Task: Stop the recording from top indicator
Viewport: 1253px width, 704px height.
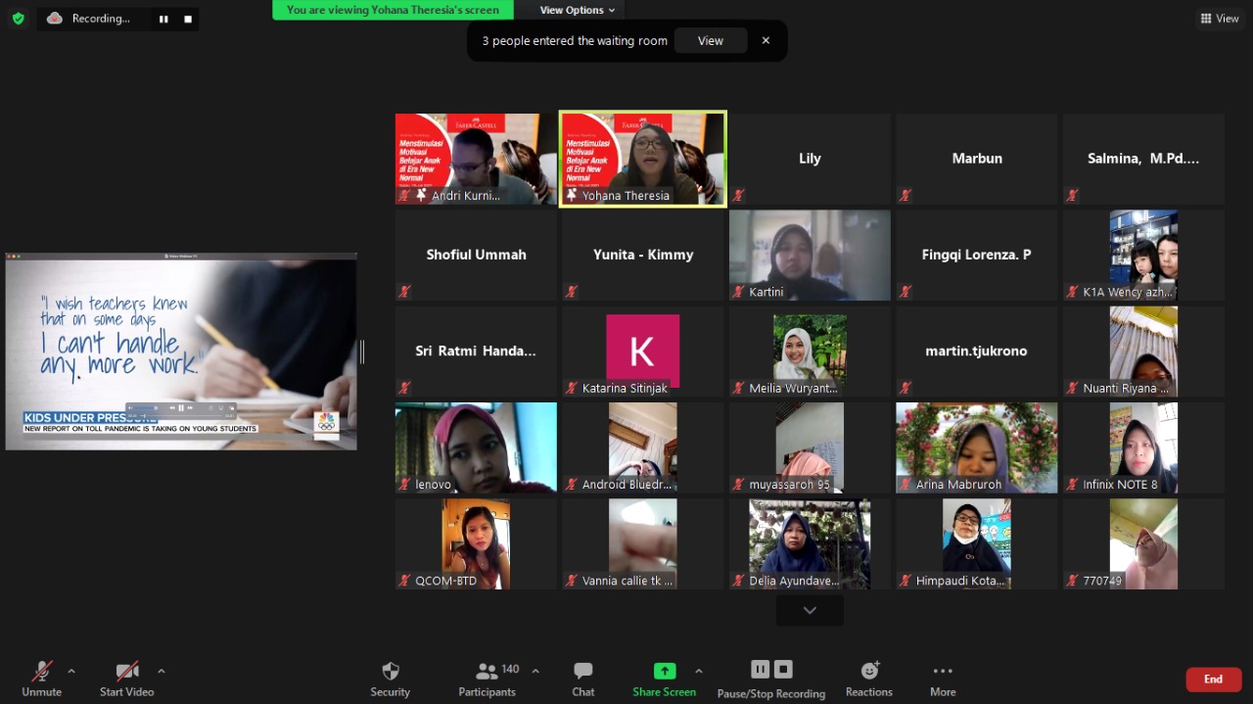Action: [188, 19]
